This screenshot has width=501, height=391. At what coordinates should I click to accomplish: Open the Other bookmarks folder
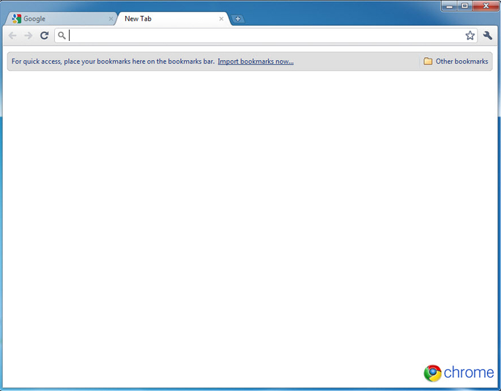pos(456,62)
